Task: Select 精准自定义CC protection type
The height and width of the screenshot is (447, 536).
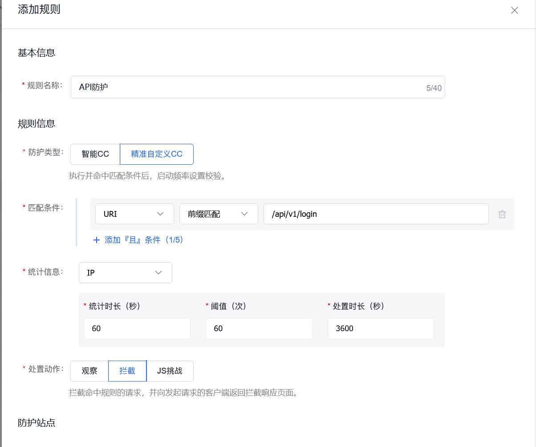Action: click(x=157, y=154)
